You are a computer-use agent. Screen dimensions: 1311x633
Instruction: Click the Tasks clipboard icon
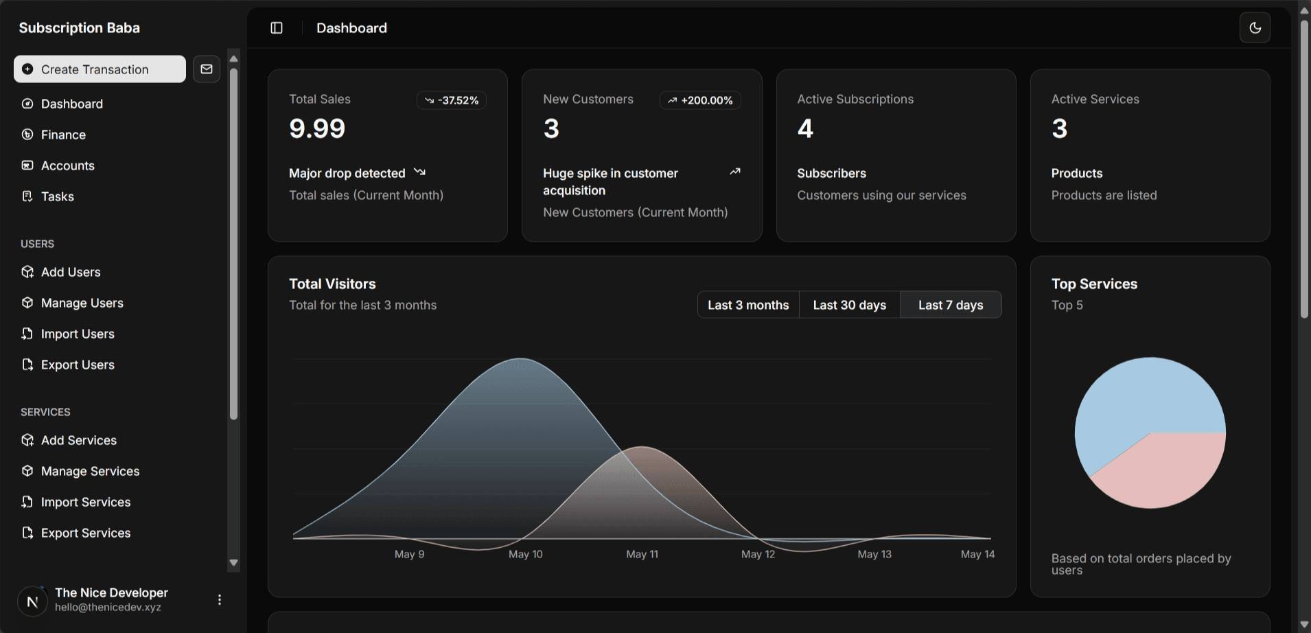coord(27,196)
